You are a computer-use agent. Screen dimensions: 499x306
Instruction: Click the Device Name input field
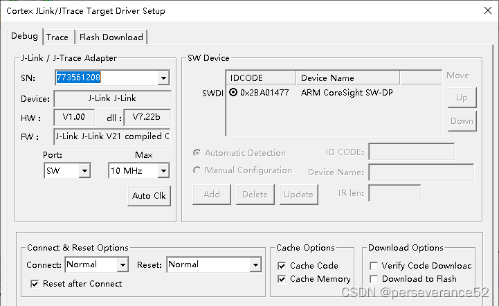point(421,172)
